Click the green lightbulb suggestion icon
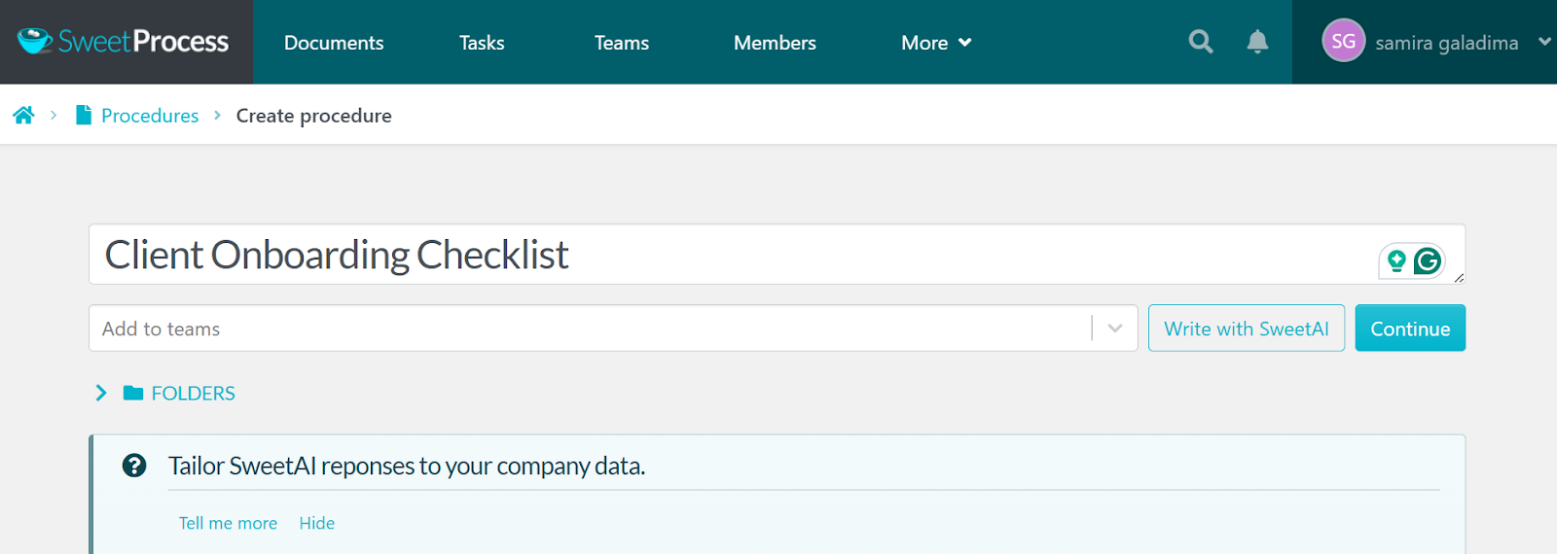The image size is (1557, 554). [1396, 260]
